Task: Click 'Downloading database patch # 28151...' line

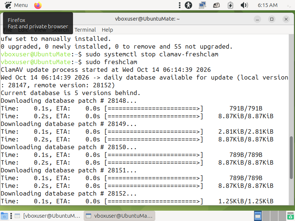Action: click(x=69, y=170)
